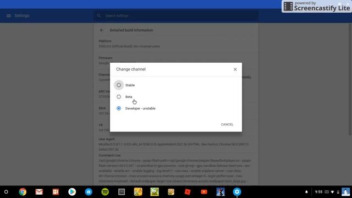Open PowerPoint app in the shelf
The height and width of the screenshot is (198, 352).
[56, 192]
